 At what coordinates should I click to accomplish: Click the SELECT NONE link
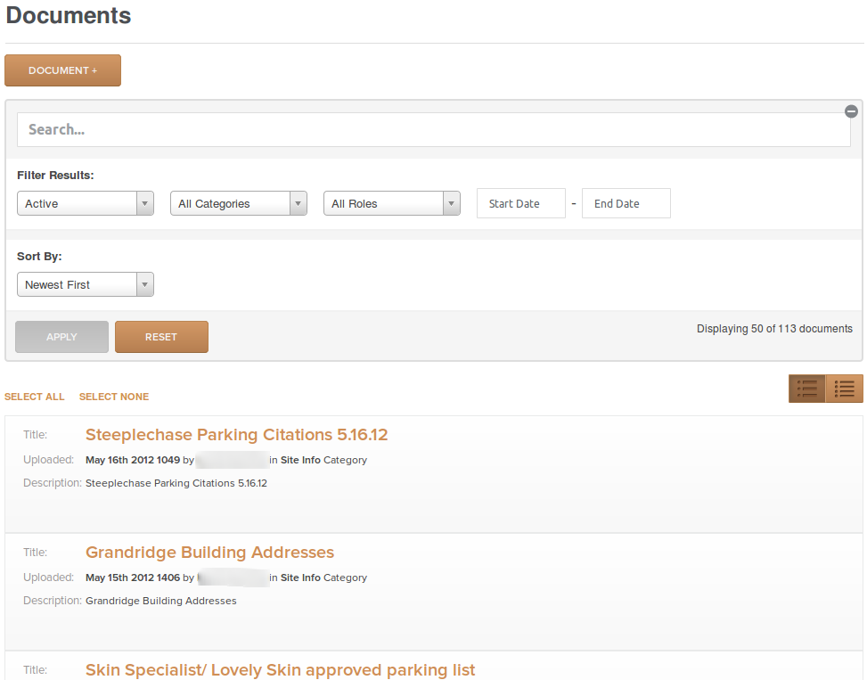coord(114,397)
